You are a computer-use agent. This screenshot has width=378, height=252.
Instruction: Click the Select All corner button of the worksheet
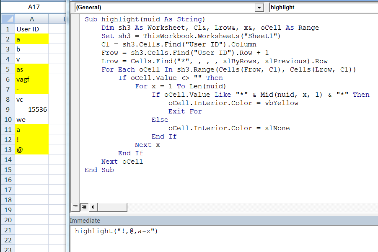coord(7,20)
